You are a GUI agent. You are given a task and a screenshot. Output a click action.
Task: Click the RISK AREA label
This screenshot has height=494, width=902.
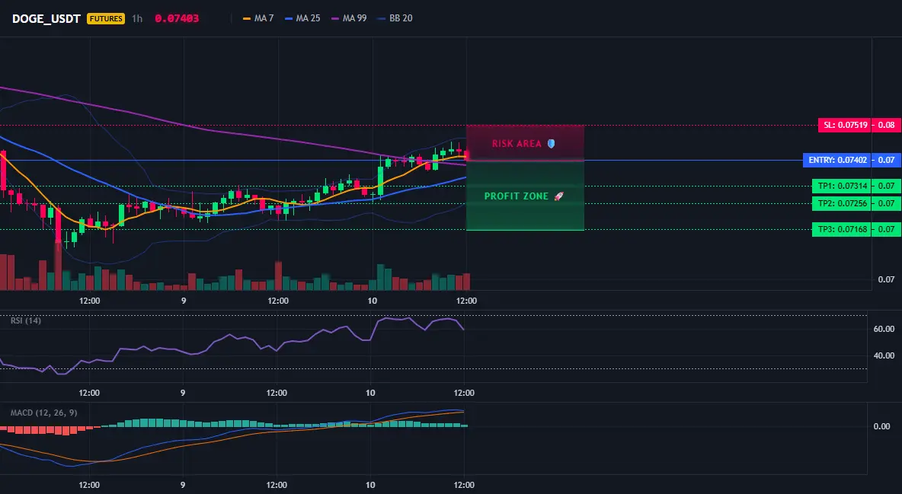(x=517, y=144)
